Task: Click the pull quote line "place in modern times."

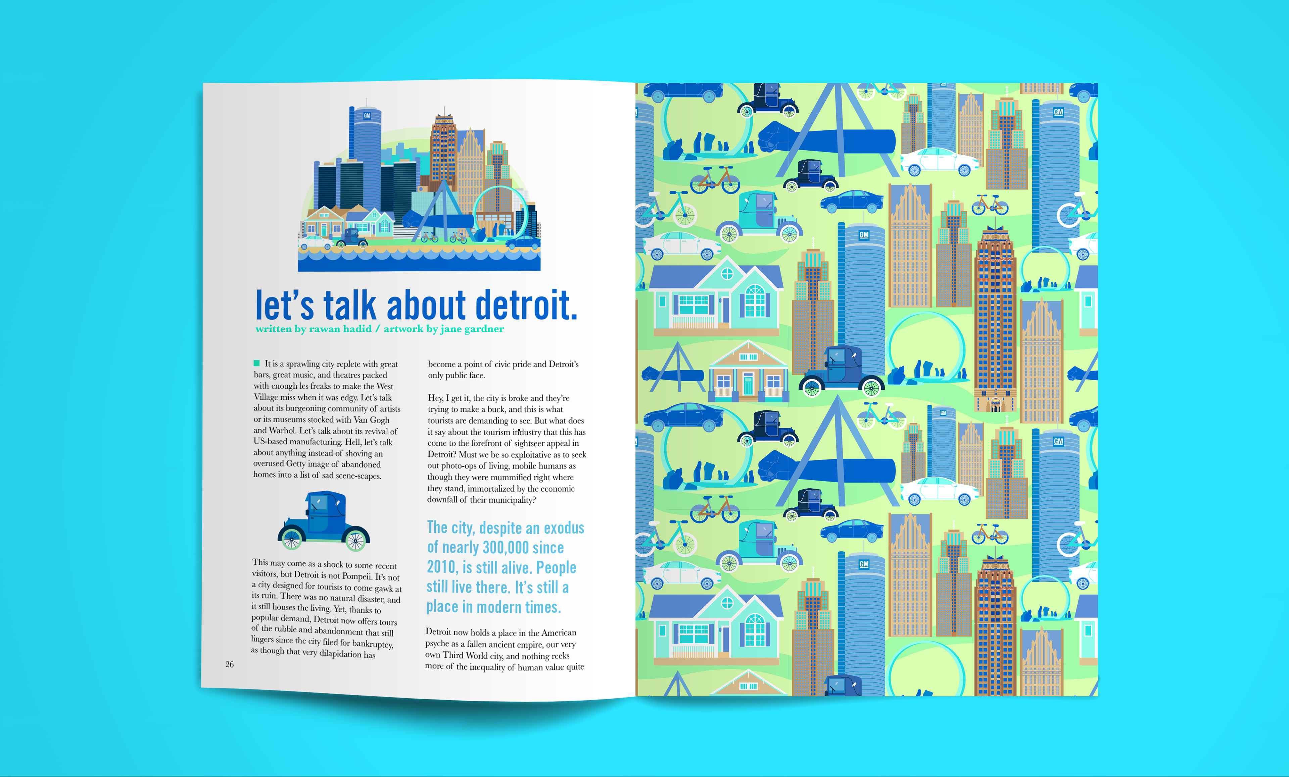Action: [x=493, y=607]
